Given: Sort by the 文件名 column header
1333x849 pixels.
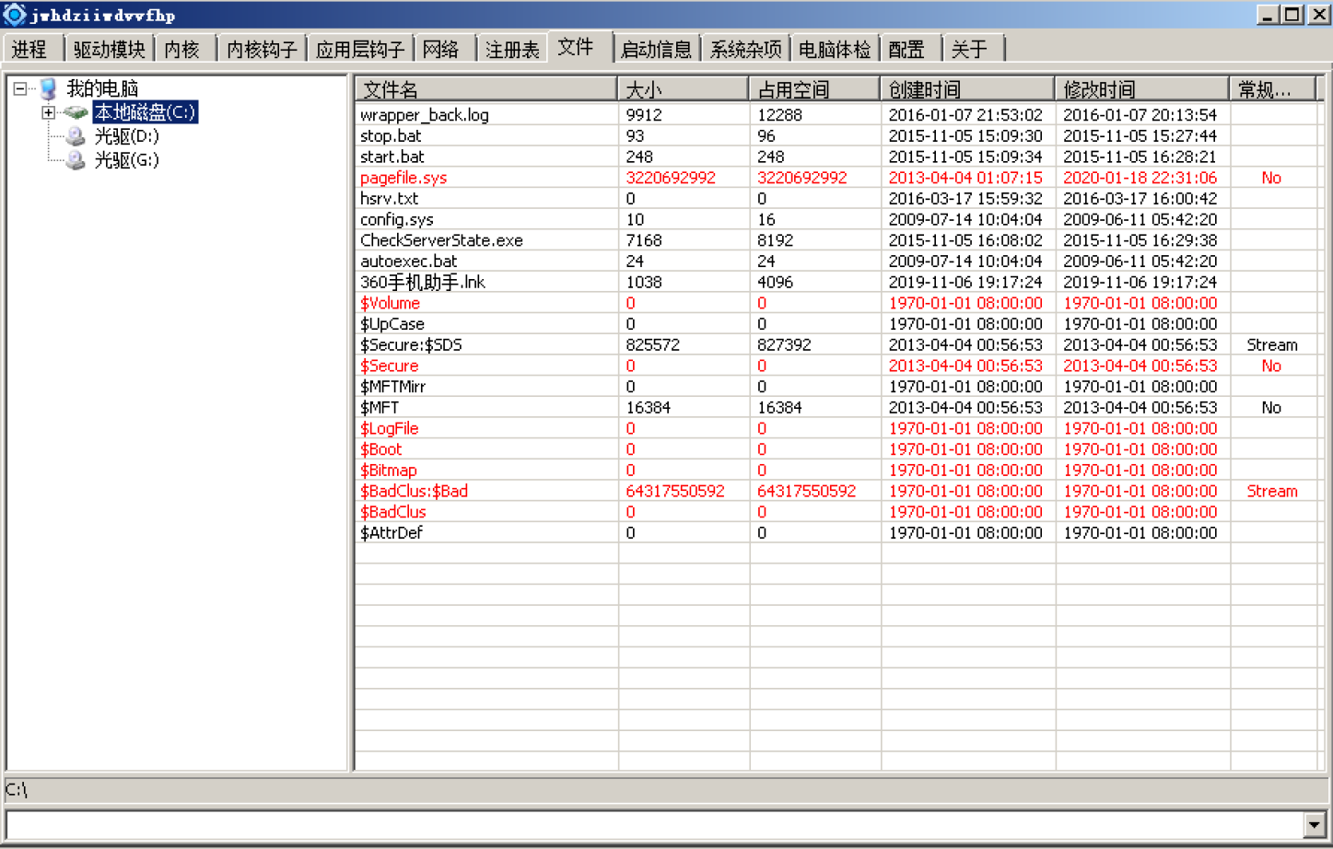Looking at the screenshot, I should pyautogui.click(x=486, y=89).
